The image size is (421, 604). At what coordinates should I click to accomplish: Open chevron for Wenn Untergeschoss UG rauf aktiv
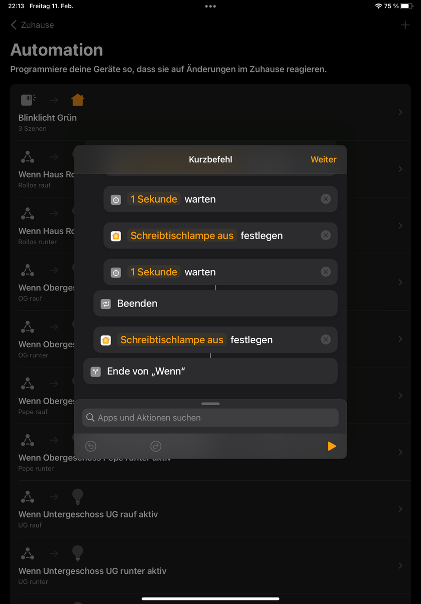pyautogui.click(x=400, y=509)
